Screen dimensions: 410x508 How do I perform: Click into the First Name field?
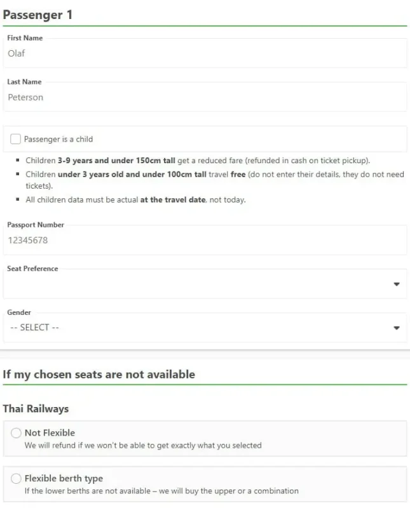pos(203,53)
